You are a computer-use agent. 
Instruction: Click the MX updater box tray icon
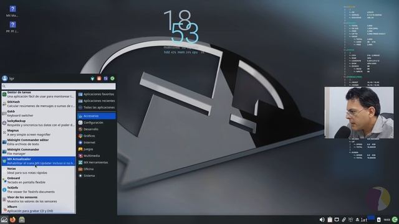pos(350,220)
